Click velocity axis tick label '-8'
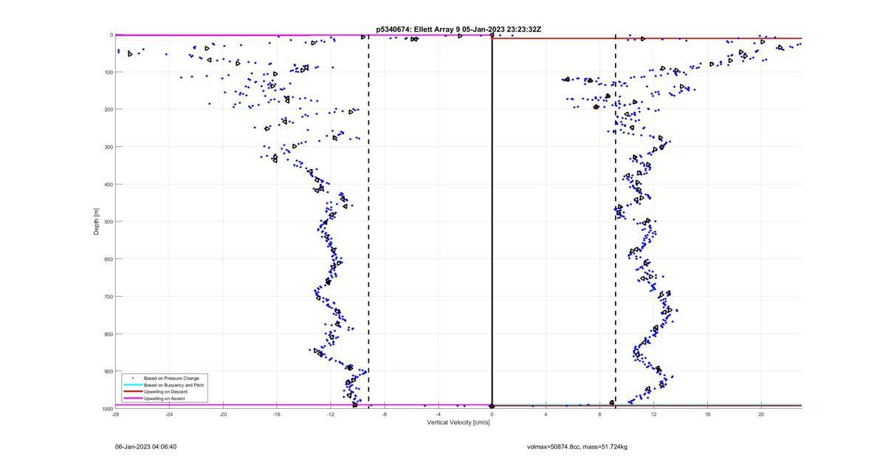The height and width of the screenshot is (459, 886). pyautogui.click(x=385, y=414)
